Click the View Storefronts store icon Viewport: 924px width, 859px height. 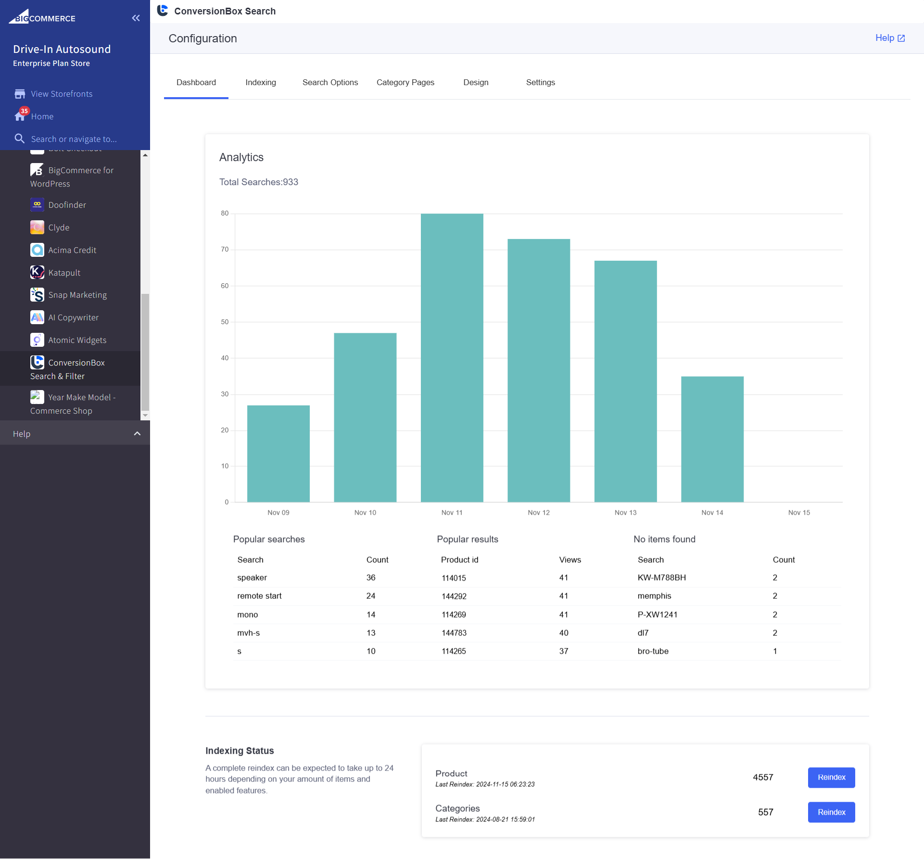(20, 94)
